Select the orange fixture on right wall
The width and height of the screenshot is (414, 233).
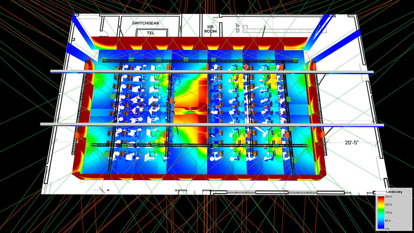tap(322, 134)
